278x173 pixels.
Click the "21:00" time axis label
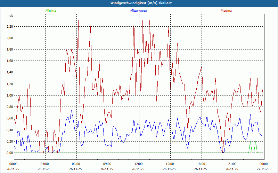pos(232,164)
